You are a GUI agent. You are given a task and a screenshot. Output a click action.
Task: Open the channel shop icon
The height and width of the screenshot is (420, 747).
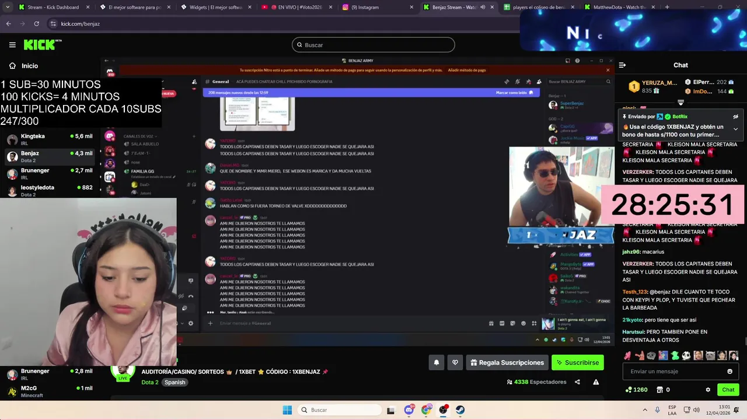coord(659,390)
